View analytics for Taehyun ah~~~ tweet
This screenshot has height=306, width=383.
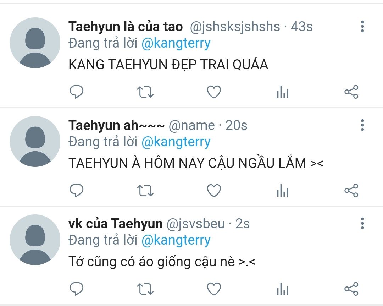pyautogui.click(x=283, y=191)
